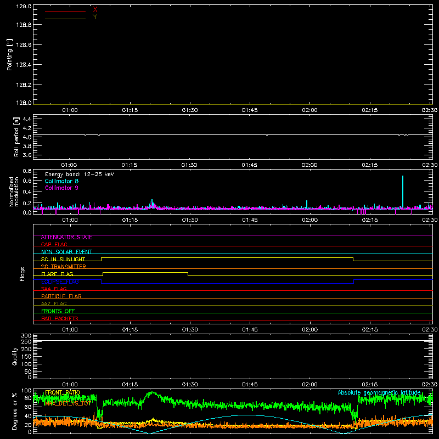
Task: Click the 300 tick on Quality axis
Action: click(26, 336)
